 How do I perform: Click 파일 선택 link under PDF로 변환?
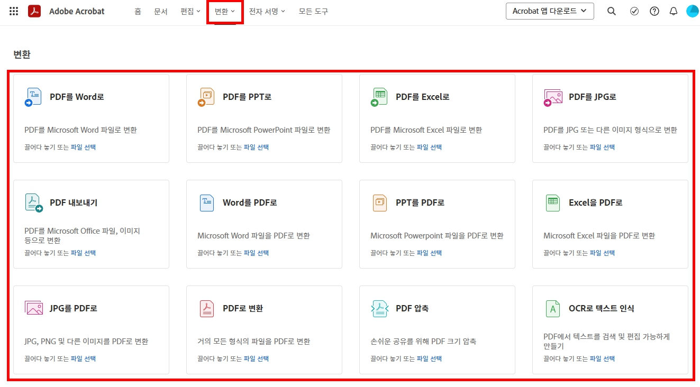(257, 358)
